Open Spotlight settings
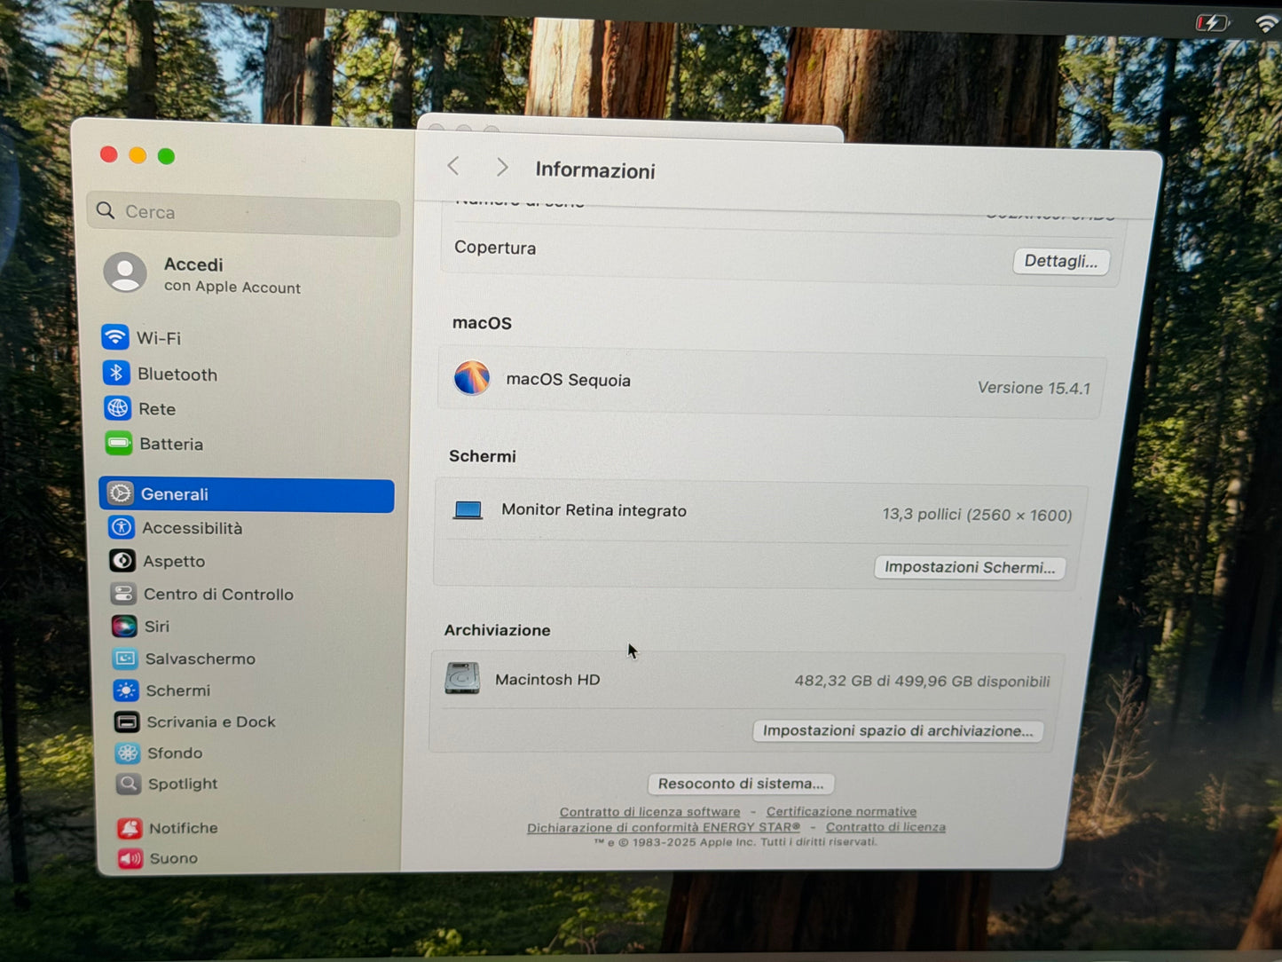 (x=167, y=784)
